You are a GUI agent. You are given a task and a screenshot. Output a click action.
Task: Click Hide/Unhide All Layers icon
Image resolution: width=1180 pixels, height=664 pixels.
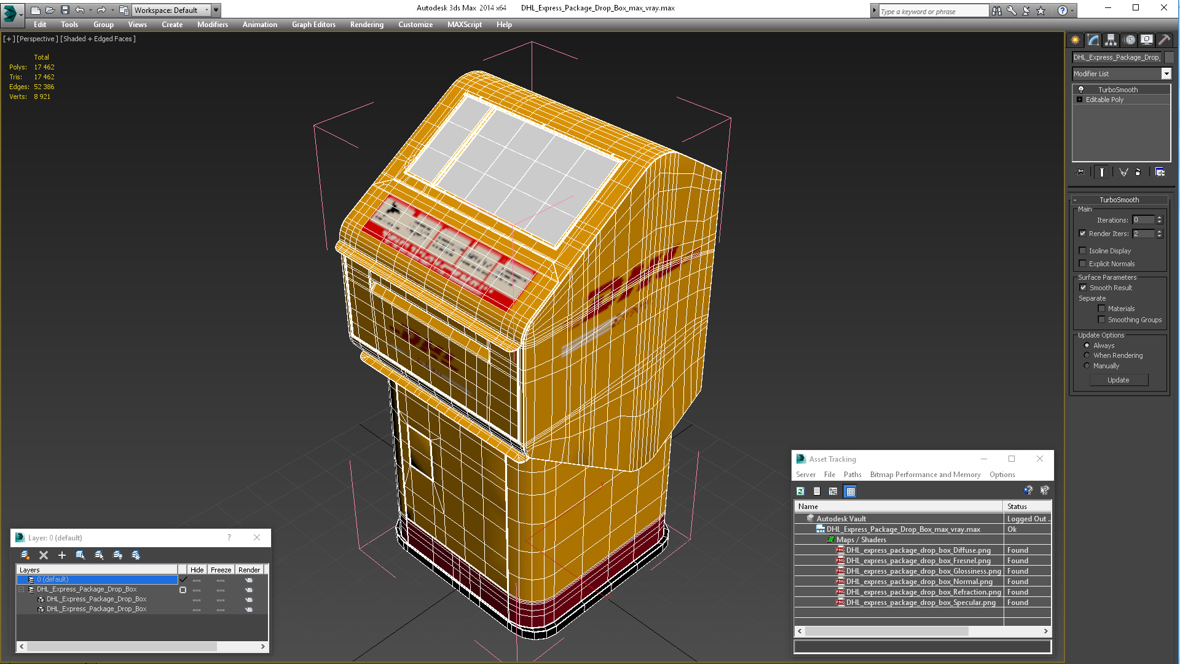117,555
